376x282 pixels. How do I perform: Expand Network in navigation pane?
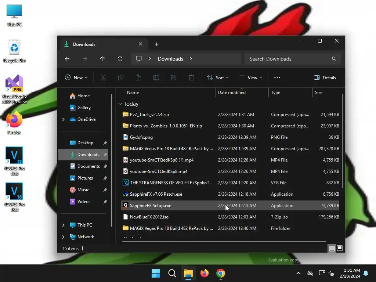click(63, 237)
